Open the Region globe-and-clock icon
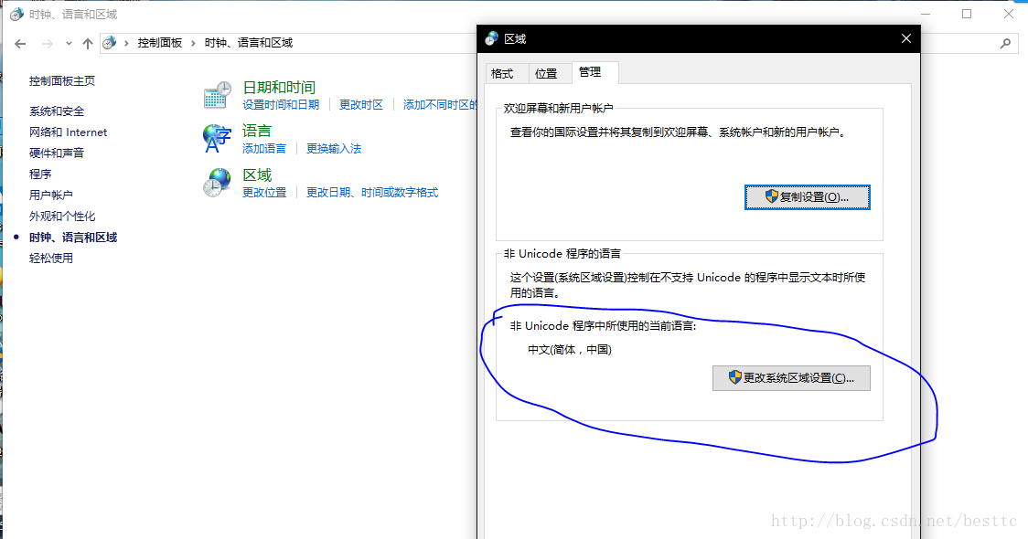This screenshot has height=539, width=1028. (x=217, y=183)
